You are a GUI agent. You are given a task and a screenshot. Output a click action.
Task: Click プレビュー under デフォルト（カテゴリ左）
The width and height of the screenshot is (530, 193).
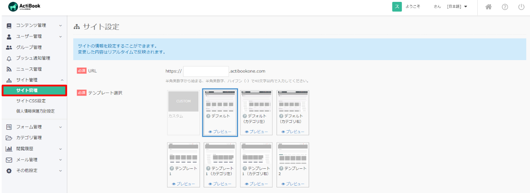tap(256, 132)
